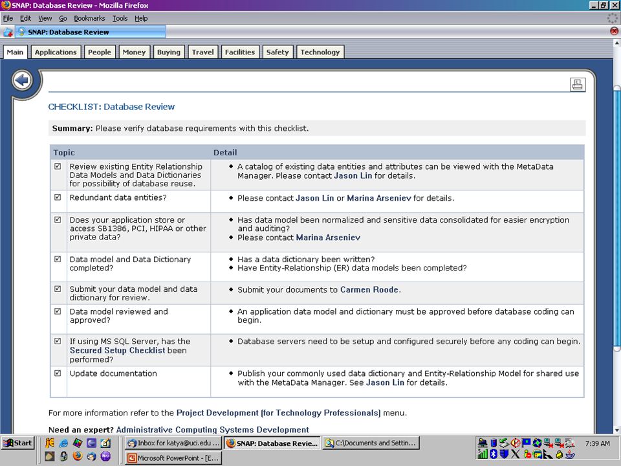Open the Tools menu
This screenshot has width=621, height=466.
click(120, 18)
